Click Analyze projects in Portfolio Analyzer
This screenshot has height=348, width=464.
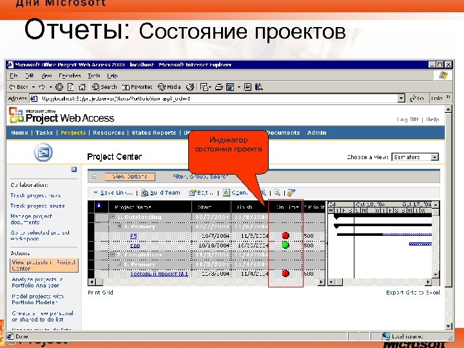click(x=37, y=282)
